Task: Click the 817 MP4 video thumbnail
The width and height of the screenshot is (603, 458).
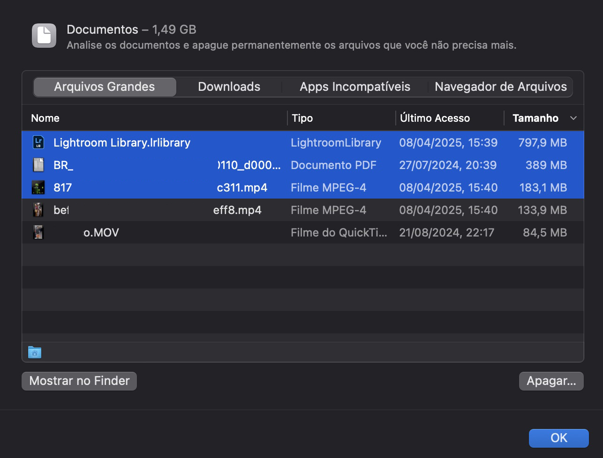Action: (x=38, y=187)
